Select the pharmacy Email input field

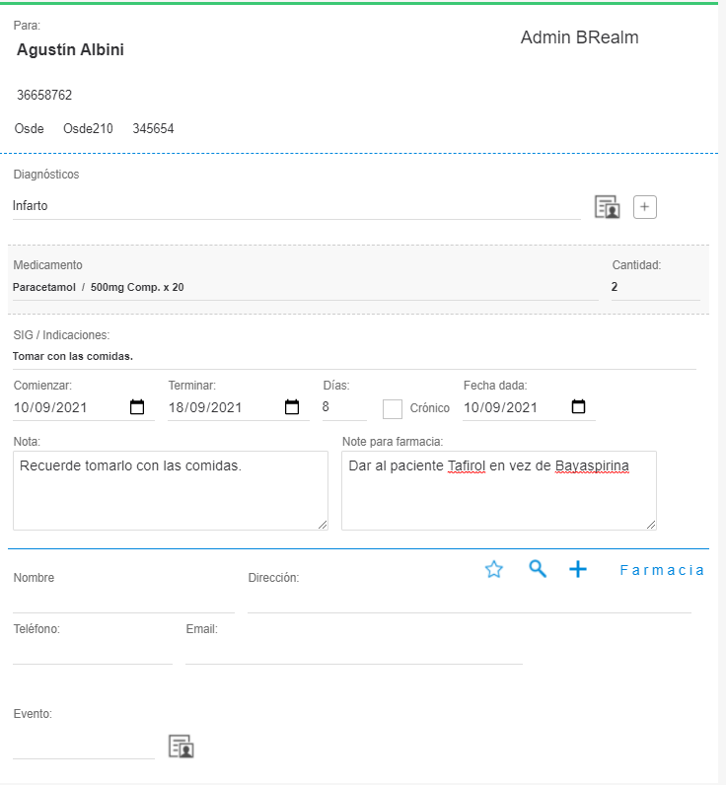pos(353,651)
